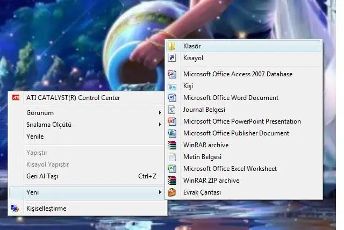The width and height of the screenshot is (344, 230).
Task: Pick WinRAR ZIP archive entry
Action: pyautogui.click(x=243, y=181)
